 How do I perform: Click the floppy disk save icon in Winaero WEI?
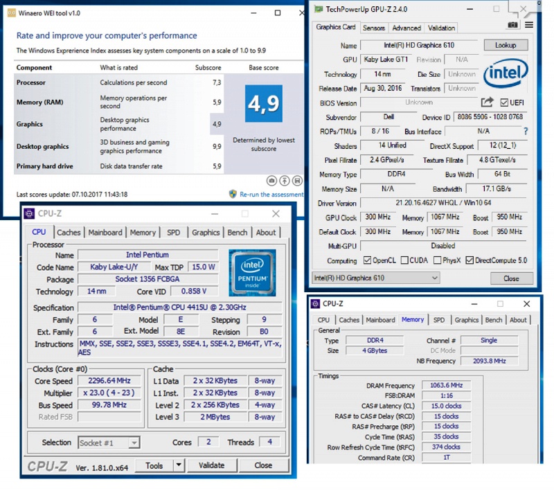coord(298,181)
